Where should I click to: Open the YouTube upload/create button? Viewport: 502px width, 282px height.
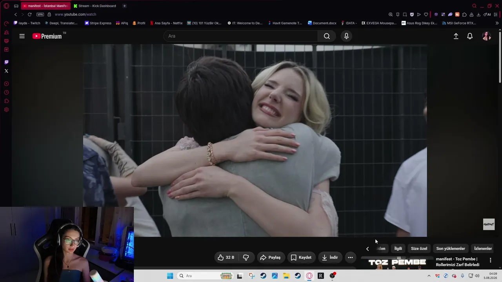(456, 36)
